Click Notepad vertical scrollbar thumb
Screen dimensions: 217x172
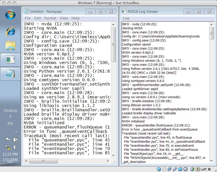113,45
